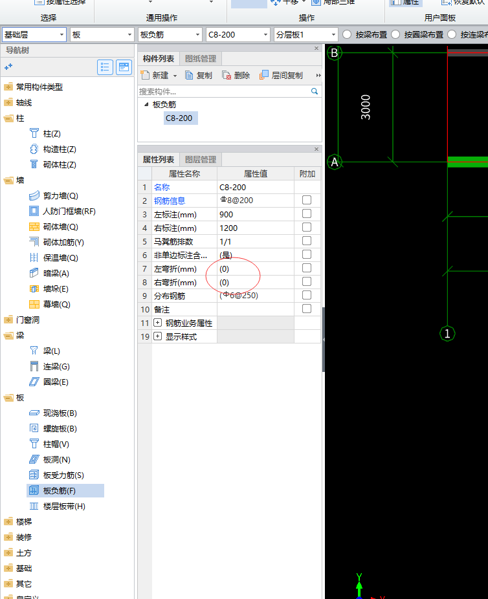Click the add sparkle icon in navigation tree
This screenshot has height=599, width=488.
(x=8, y=67)
